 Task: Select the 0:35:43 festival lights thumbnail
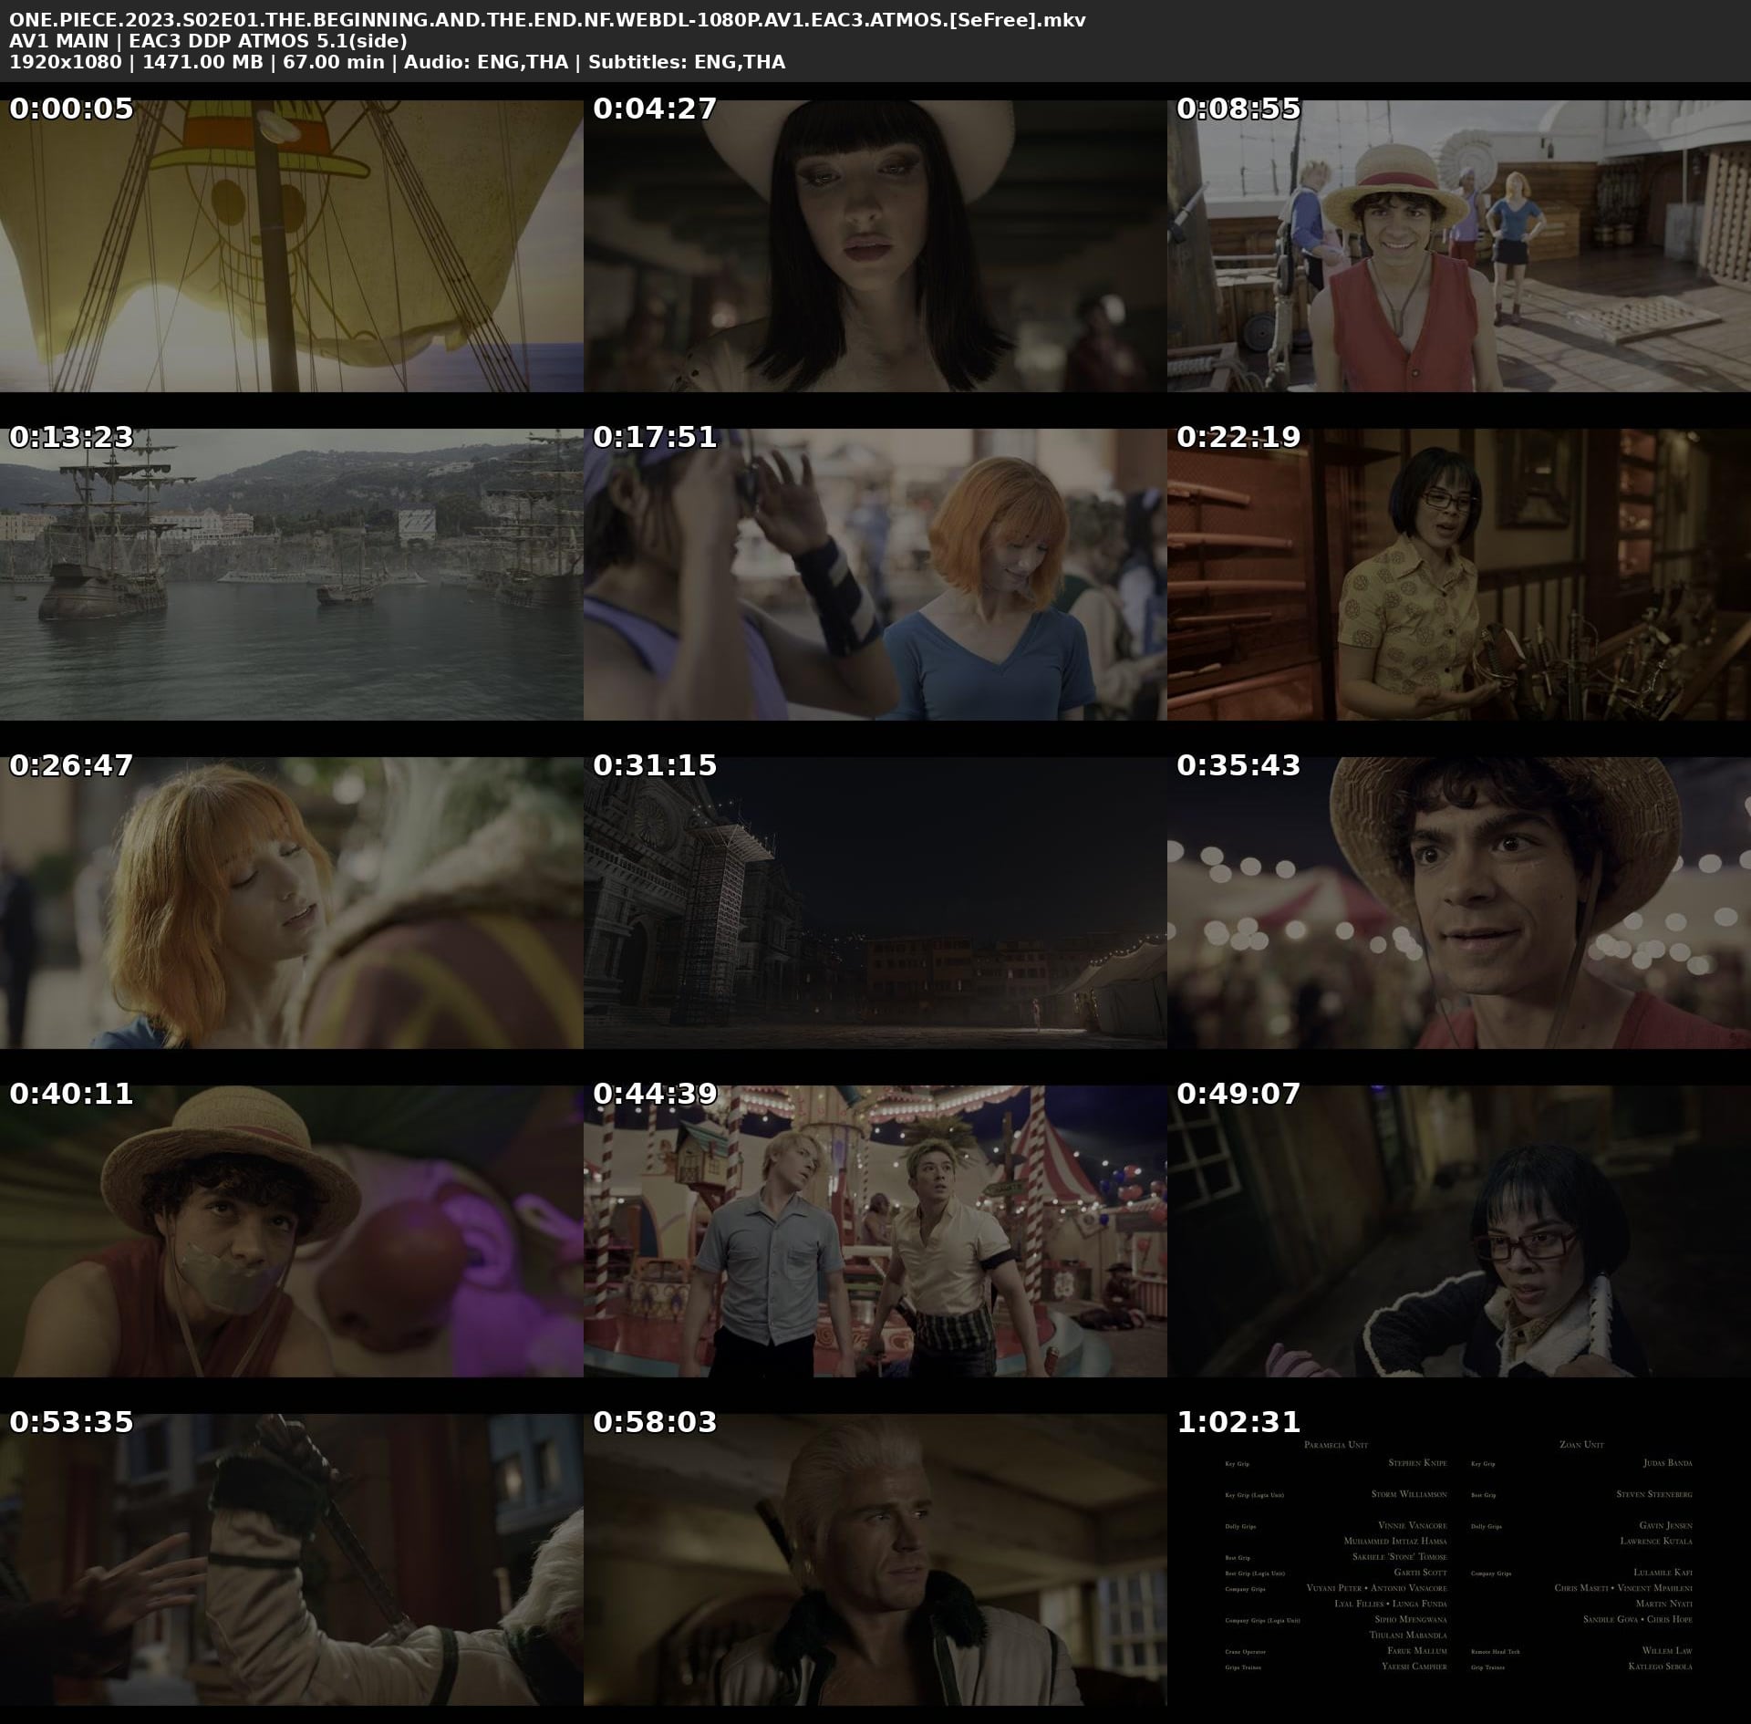click(x=1458, y=903)
